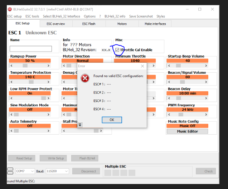Screen dimensions: 228x189
Task: Increase Auto Telemetry with right arrow
Action: [x=48, y=131]
